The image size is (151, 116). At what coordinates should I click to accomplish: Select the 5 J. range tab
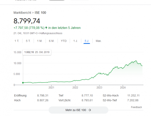pyautogui.click(x=87, y=41)
